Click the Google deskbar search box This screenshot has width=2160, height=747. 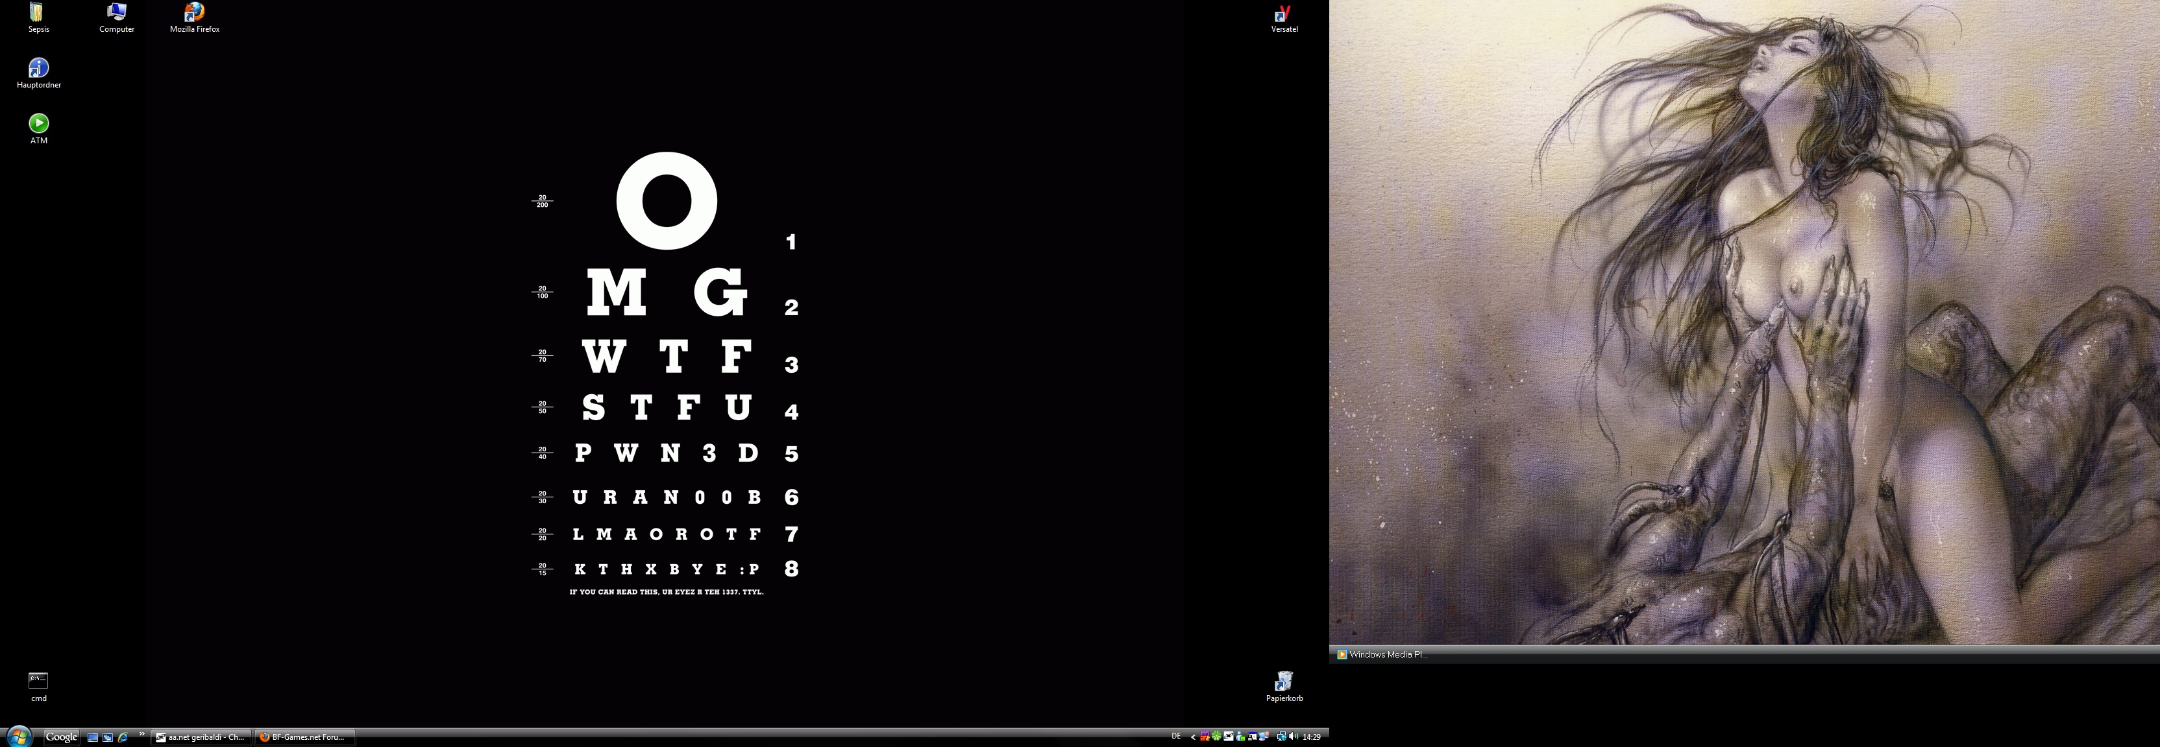tap(61, 737)
